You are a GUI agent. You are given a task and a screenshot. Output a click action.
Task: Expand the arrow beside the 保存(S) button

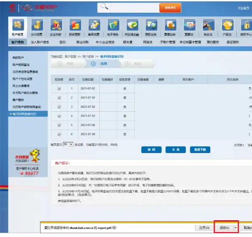pyautogui.click(x=236, y=228)
